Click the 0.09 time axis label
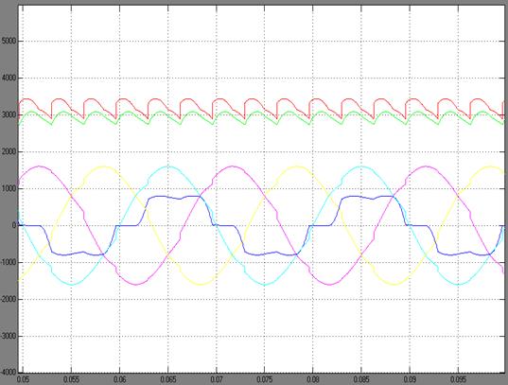Screen dimensions: 508x385 click(x=410, y=379)
